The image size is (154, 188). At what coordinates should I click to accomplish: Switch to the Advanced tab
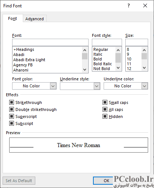click(x=35, y=19)
